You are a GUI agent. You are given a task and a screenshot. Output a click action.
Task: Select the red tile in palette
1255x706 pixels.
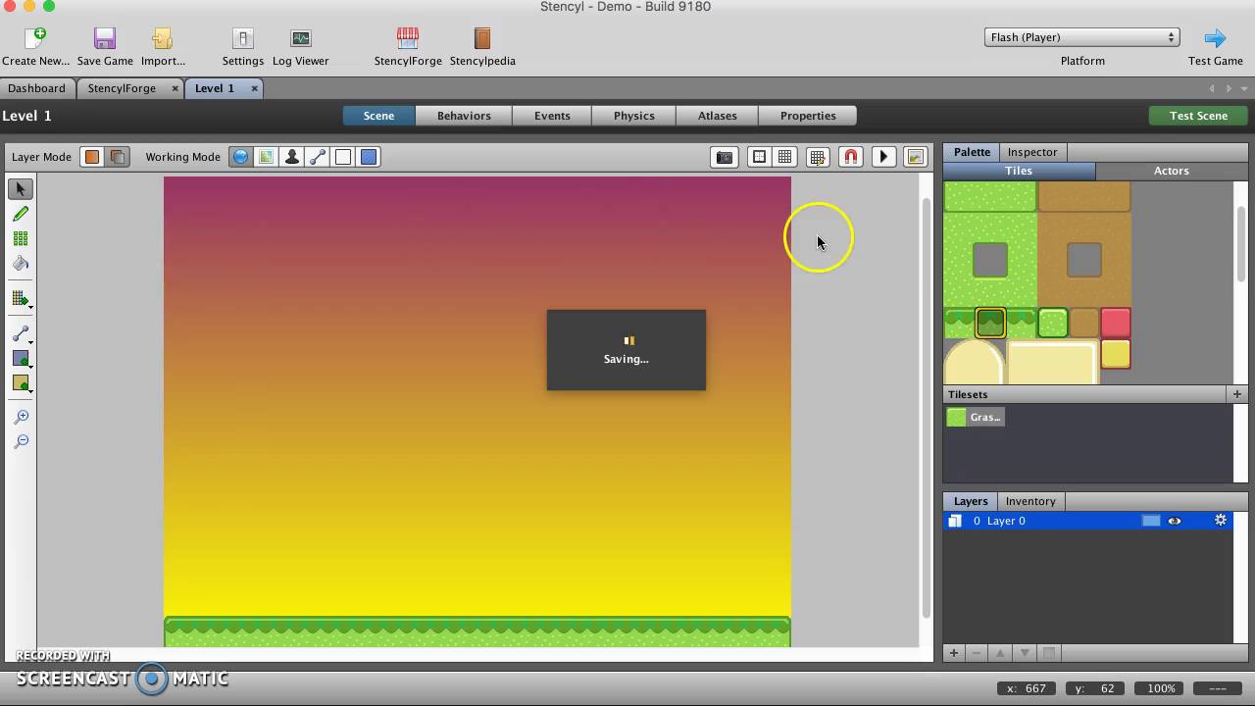[1115, 323]
